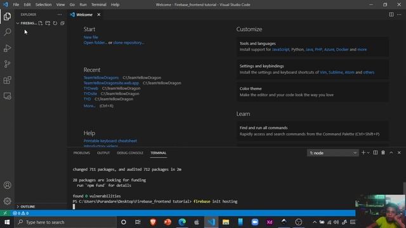This screenshot has height=228, width=406.
Task: Open Printable keyboard cheatsheet link
Action: (110, 141)
